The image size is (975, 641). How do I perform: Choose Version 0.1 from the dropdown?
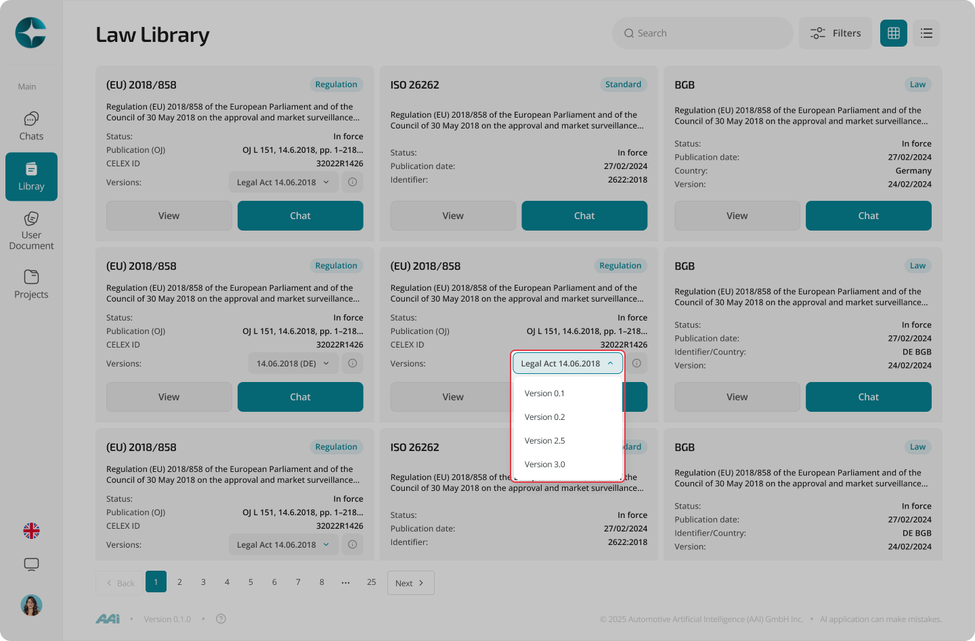(567, 394)
